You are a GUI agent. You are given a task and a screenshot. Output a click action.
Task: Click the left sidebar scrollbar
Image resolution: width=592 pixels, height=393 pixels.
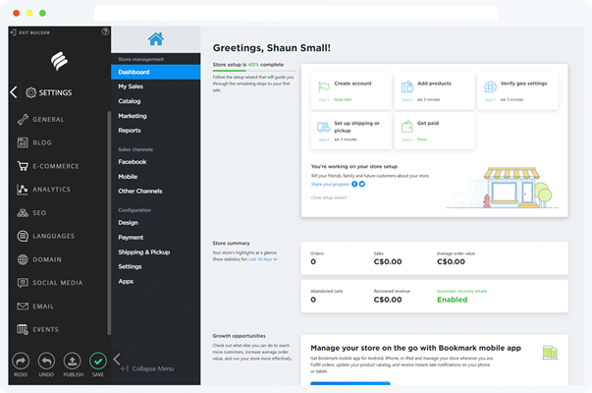point(109,223)
